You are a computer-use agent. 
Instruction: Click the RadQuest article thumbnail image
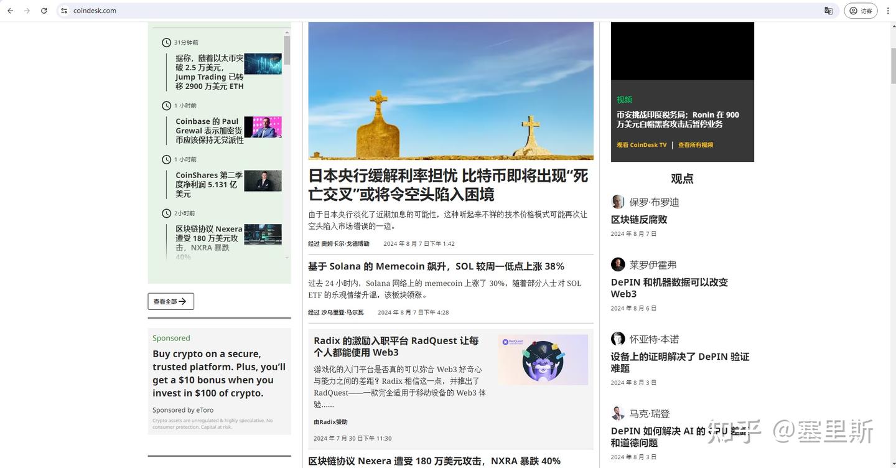point(543,359)
